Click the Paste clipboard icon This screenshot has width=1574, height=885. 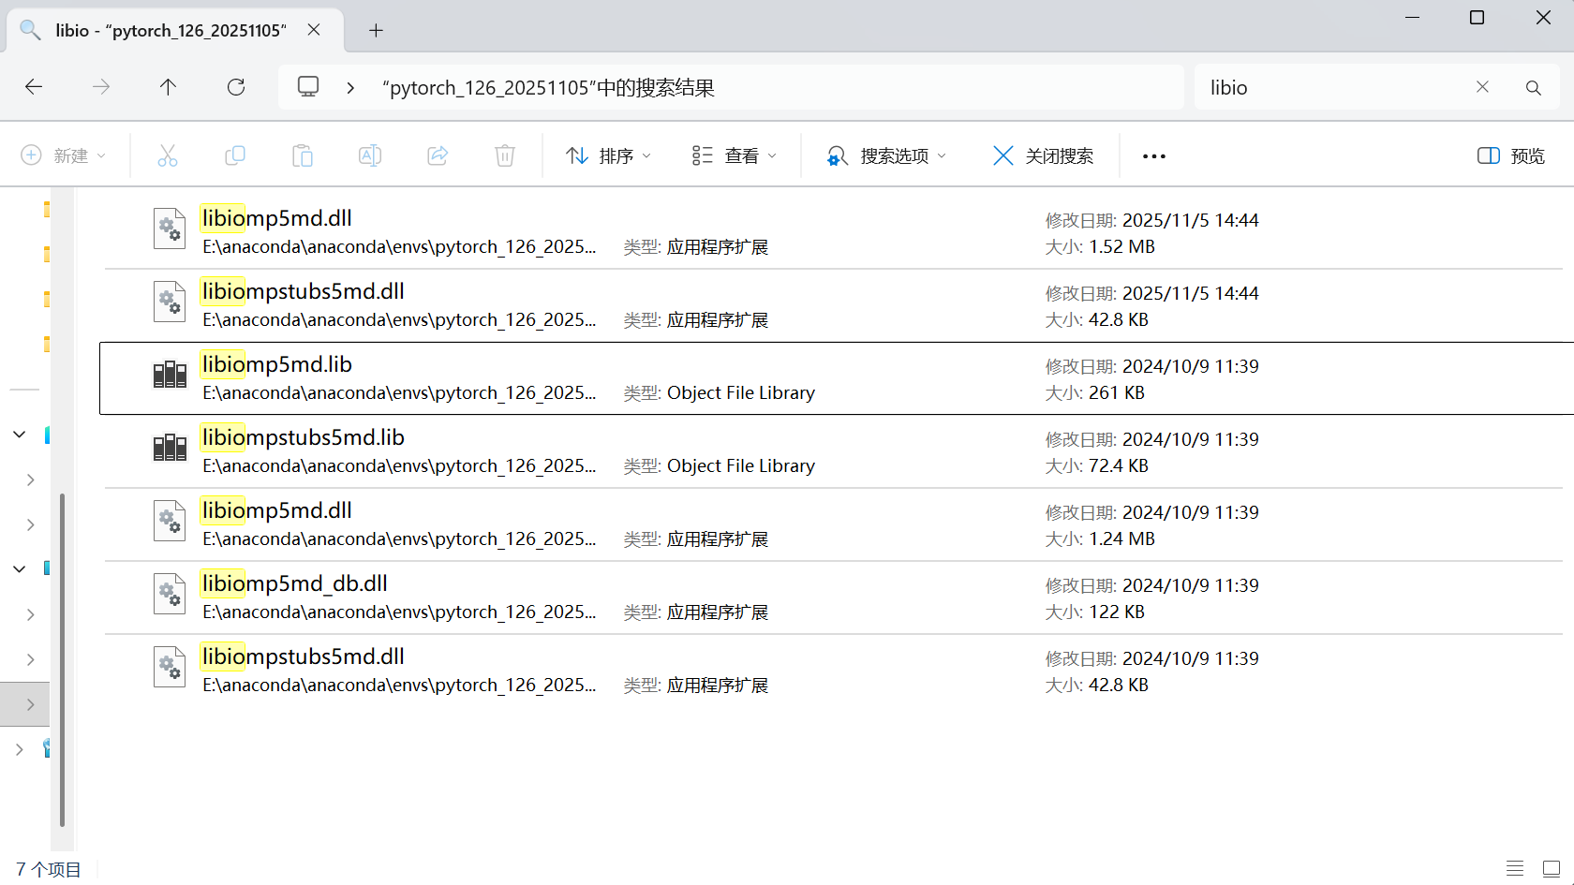[303, 155]
